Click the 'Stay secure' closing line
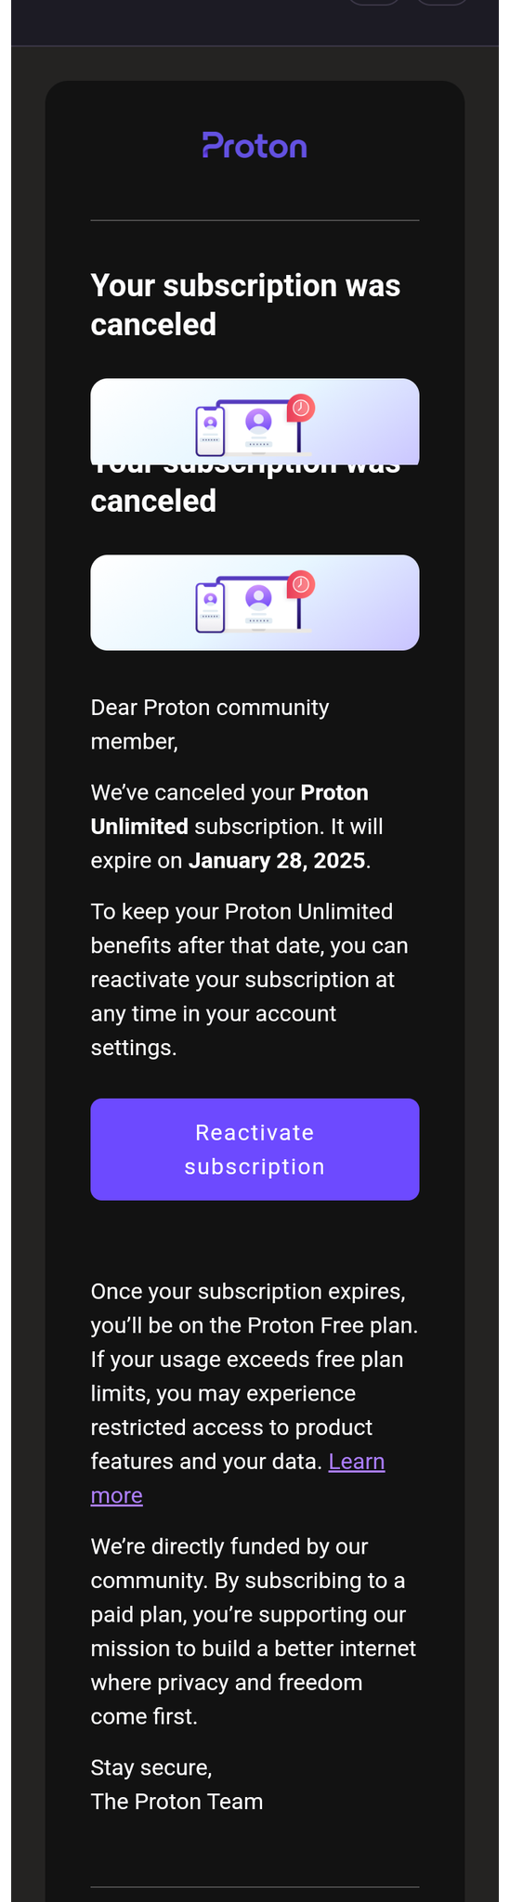The height and width of the screenshot is (1902, 510). click(151, 1767)
